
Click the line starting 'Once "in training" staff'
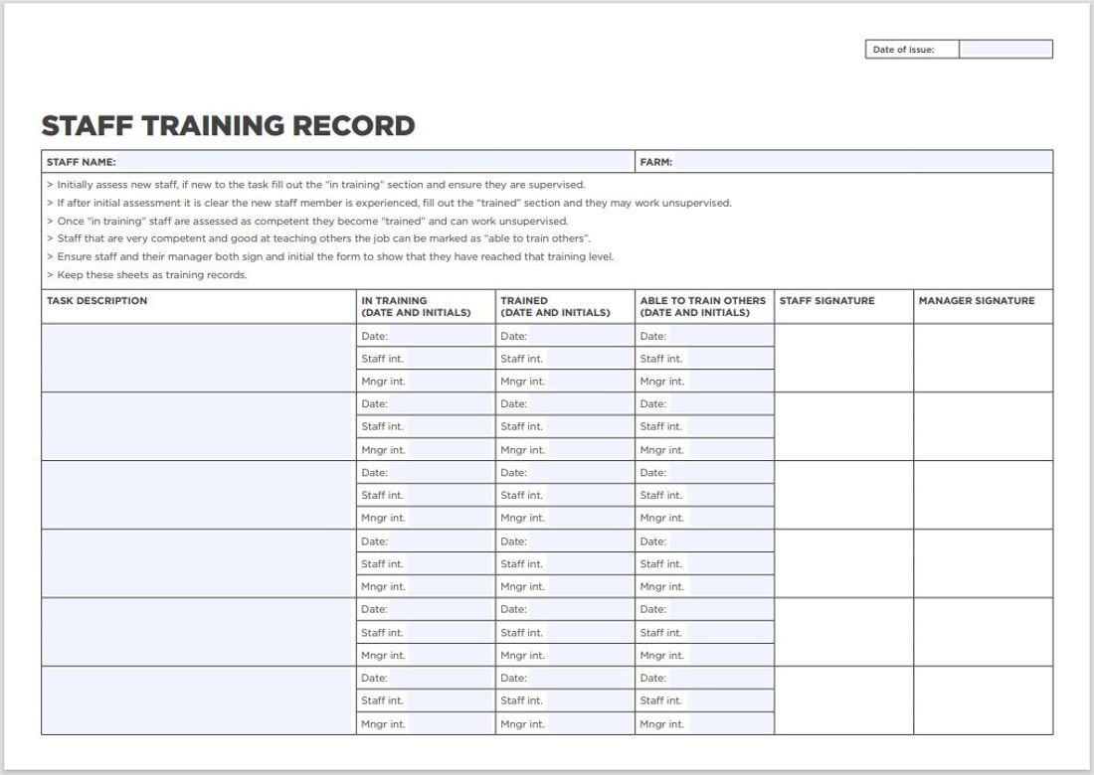[307, 221]
